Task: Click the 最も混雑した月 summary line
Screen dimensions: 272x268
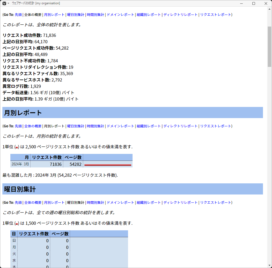Action: pyautogui.click(x=60, y=175)
